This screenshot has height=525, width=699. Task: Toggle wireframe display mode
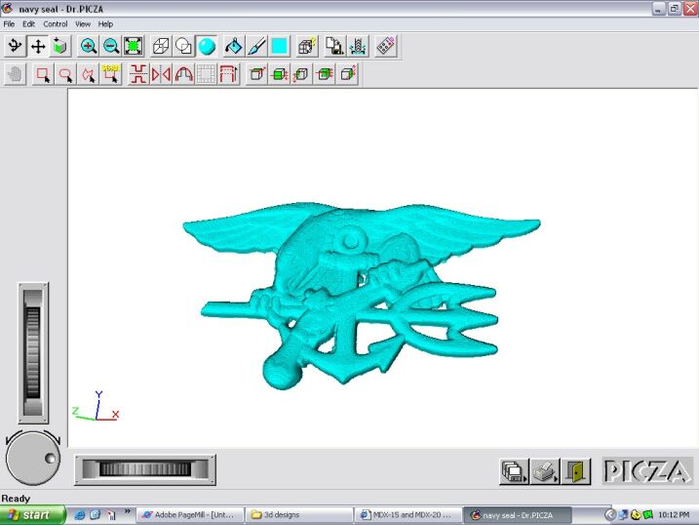click(x=161, y=46)
